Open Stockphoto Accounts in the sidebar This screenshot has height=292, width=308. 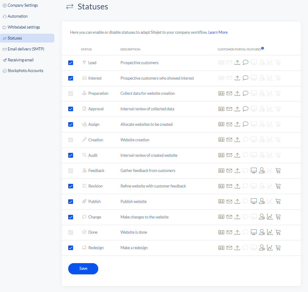click(x=25, y=71)
